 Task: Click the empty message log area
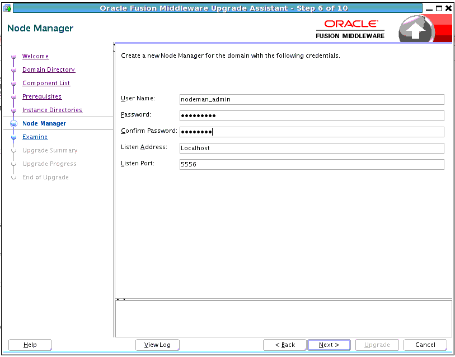[284, 319]
